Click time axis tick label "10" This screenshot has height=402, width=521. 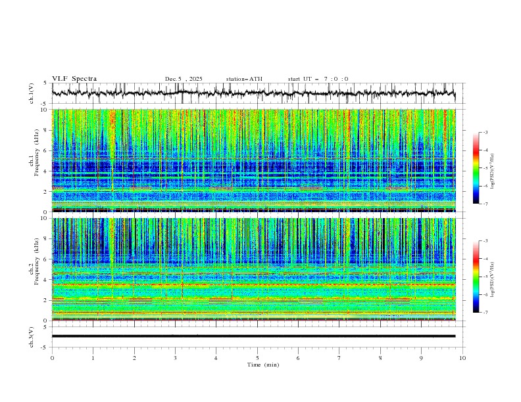tap(462, 358)
